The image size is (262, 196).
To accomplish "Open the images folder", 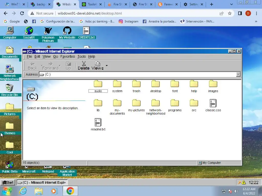I will click(x=213, y=87).
